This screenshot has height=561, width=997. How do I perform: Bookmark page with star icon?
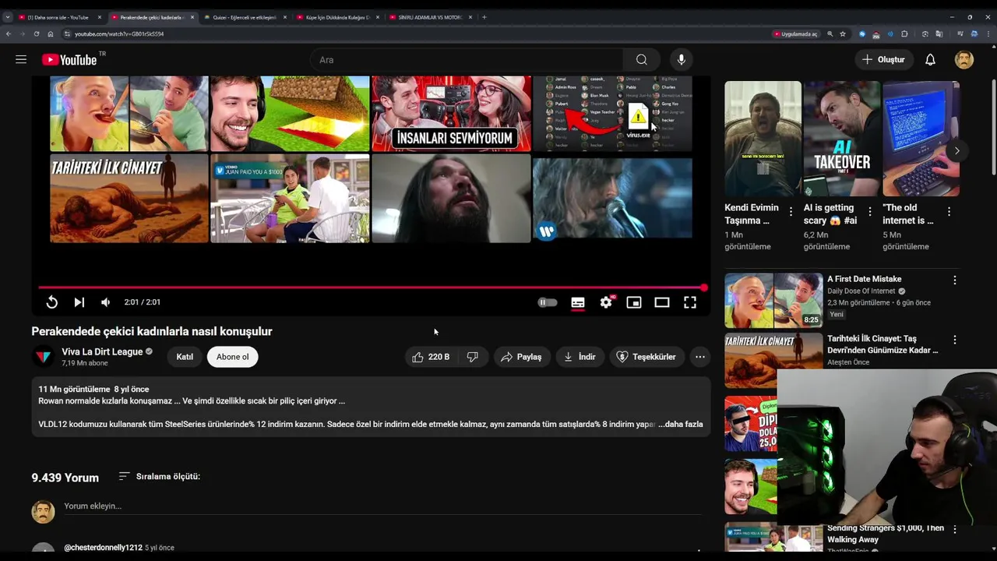point(843,34)
